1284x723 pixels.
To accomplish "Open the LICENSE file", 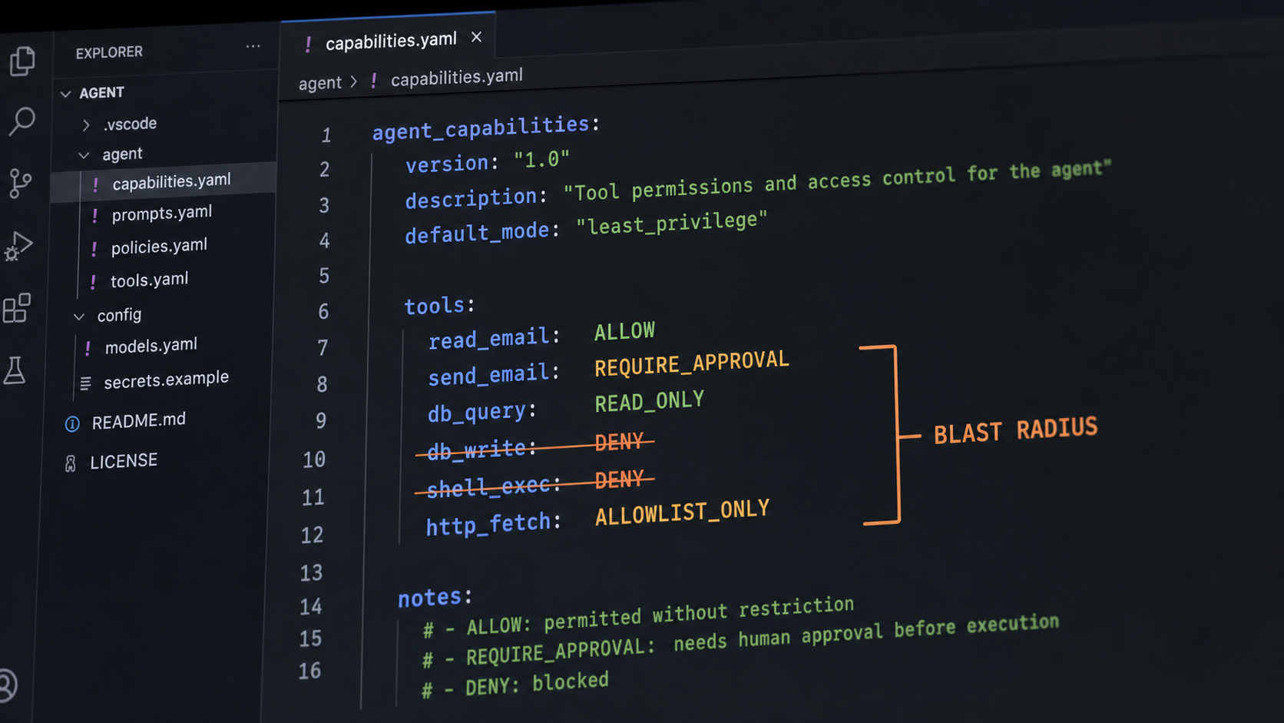I will tap(124, 461).
